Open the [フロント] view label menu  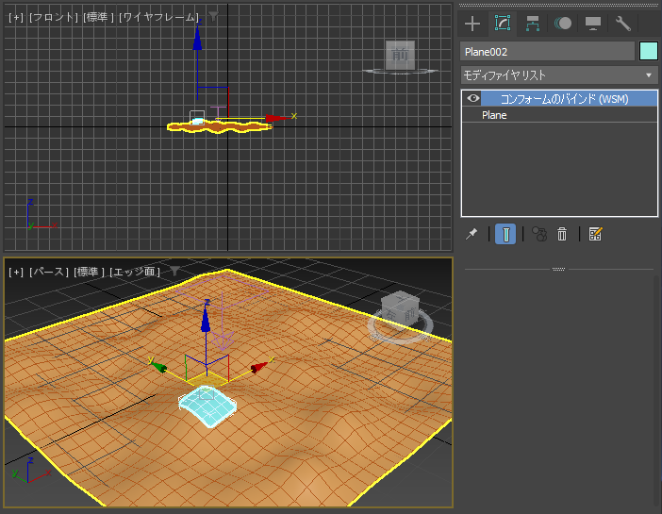click(54, 17)
